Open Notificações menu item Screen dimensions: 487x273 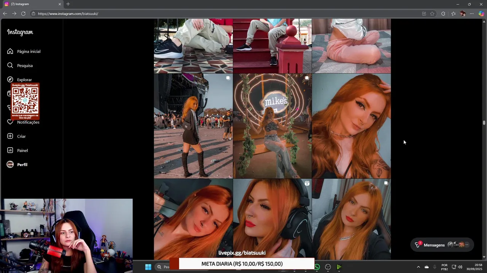click(28, 122)
